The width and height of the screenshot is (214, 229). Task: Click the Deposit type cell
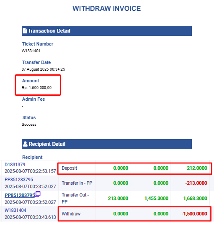[77, 168]
